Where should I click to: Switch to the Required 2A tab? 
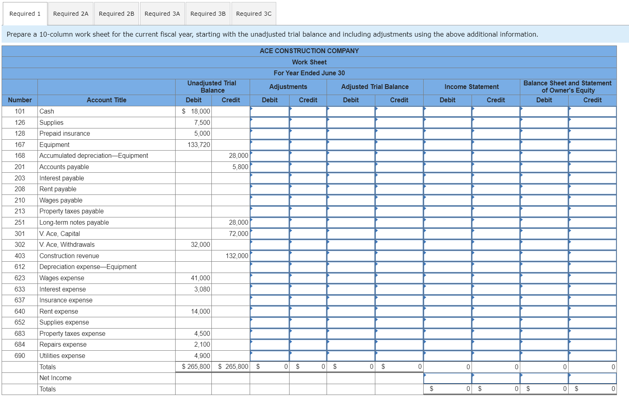tap(70, 14)
